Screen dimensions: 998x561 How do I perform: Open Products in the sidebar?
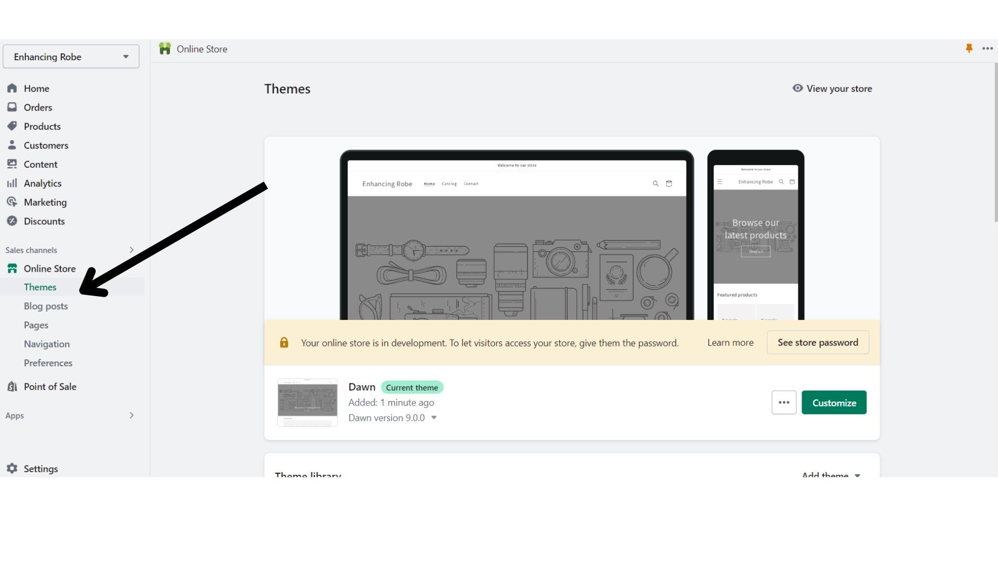42,126
